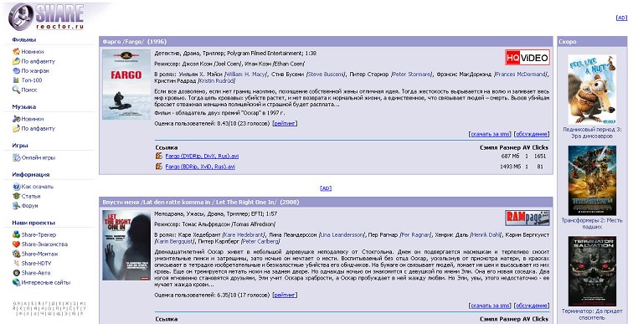This screenshot has width=633, height=324.
Task: Click the Онлайн игры icon
Action: [x=16, y=157]
